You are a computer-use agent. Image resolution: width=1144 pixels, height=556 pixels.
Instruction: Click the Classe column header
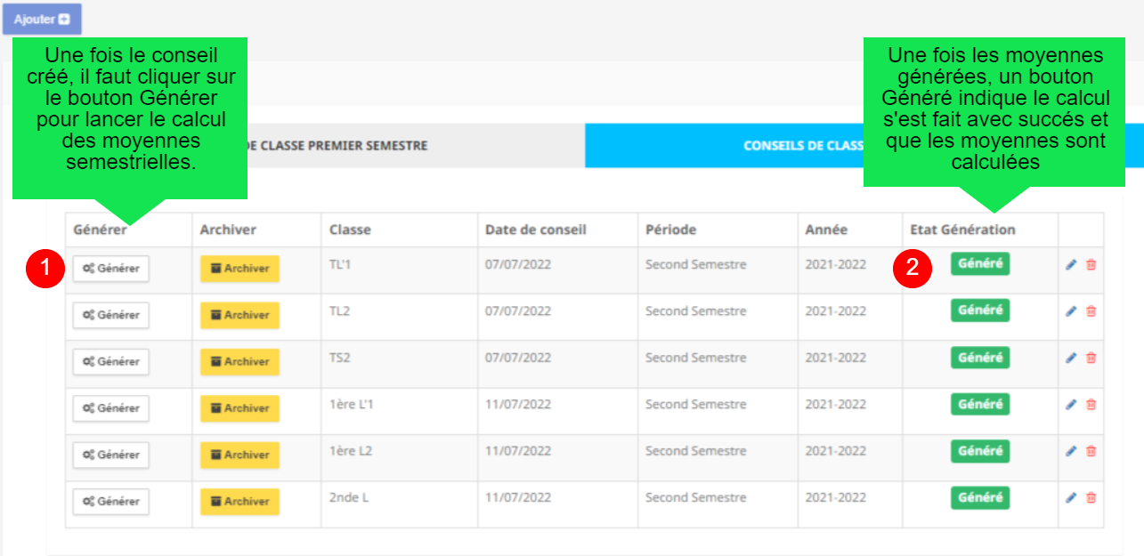[x=350, y=230]
